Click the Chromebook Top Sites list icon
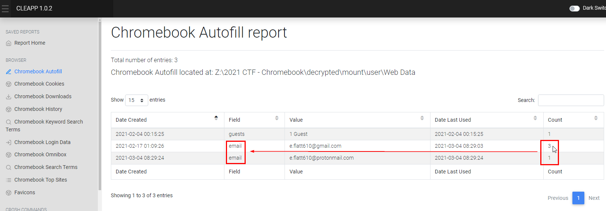The height and width of the screenshot is (211, 606). (9, 180)
